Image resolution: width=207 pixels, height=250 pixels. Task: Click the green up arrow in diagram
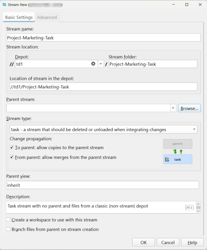tap(181, 151)
